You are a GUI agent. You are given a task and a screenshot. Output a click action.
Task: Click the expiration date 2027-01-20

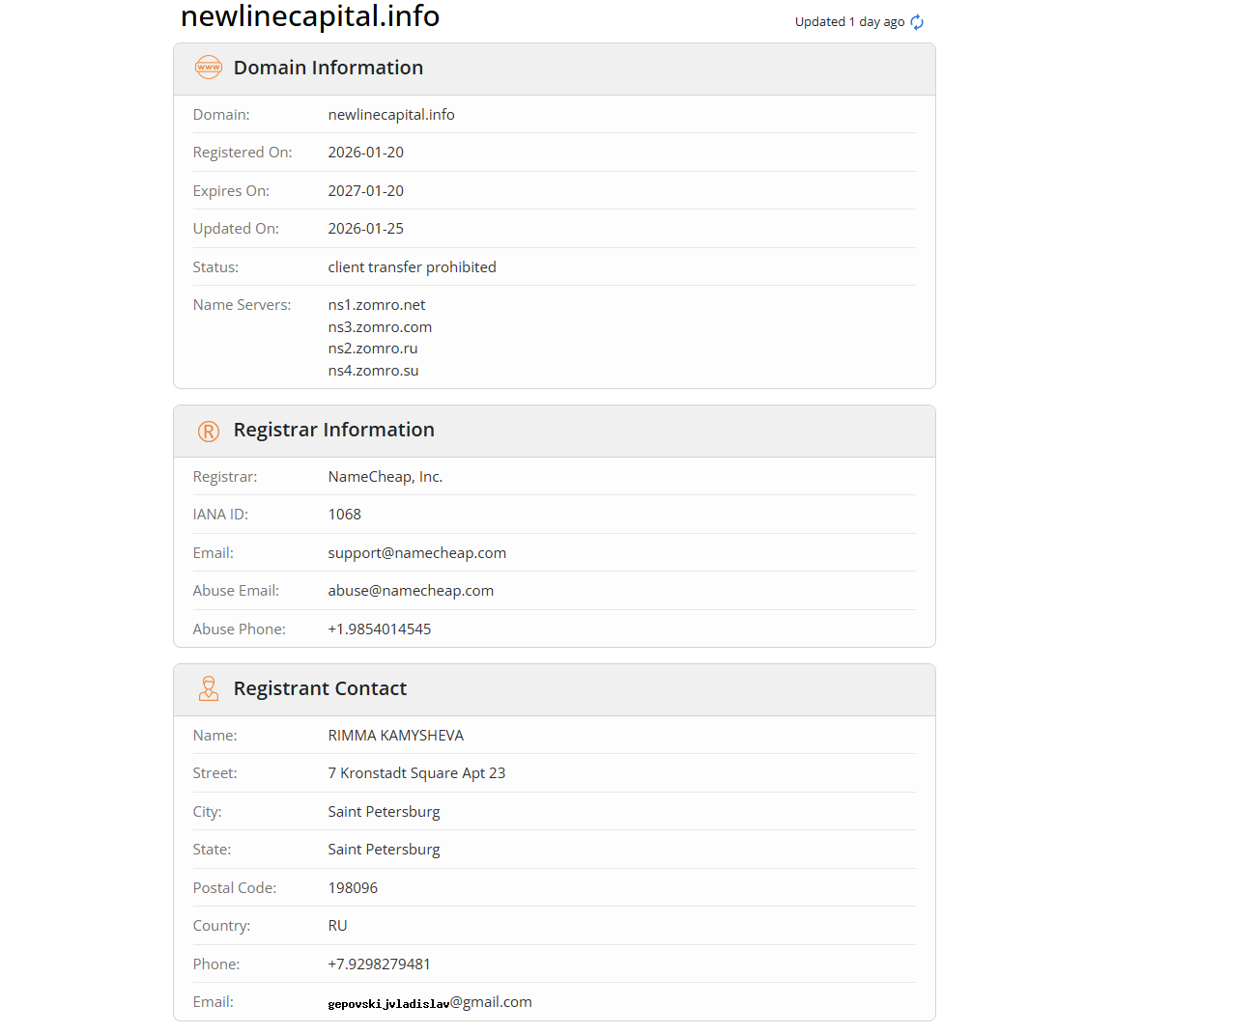click(366, 191)
